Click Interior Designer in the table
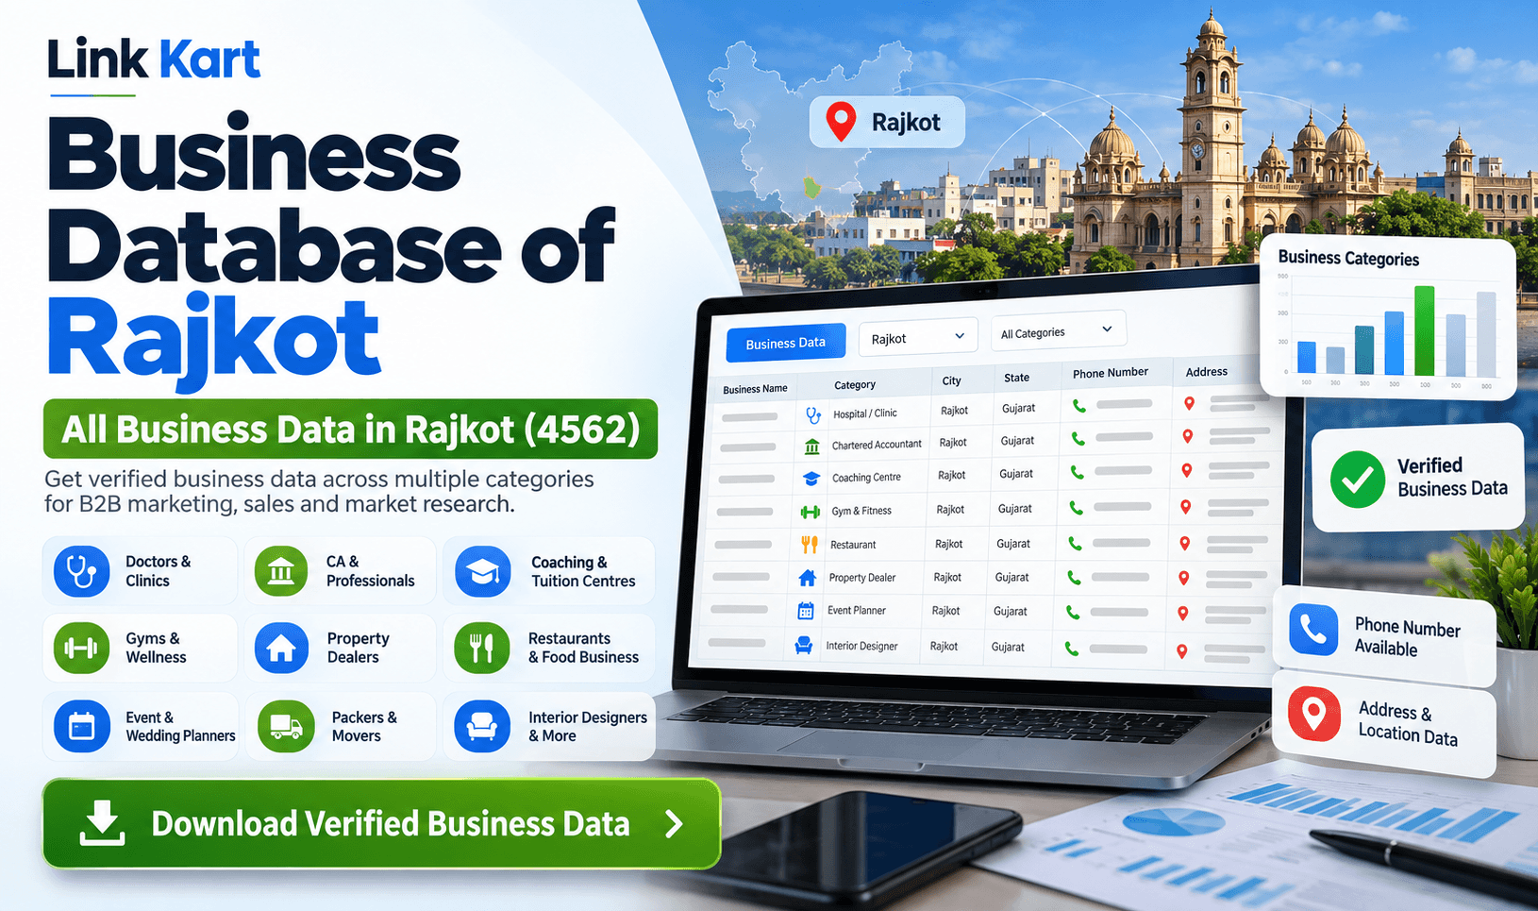 point(861,646)
